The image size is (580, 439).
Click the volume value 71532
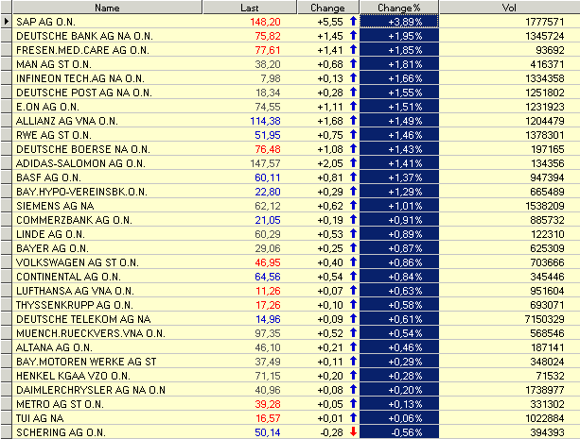coord(550,376)
